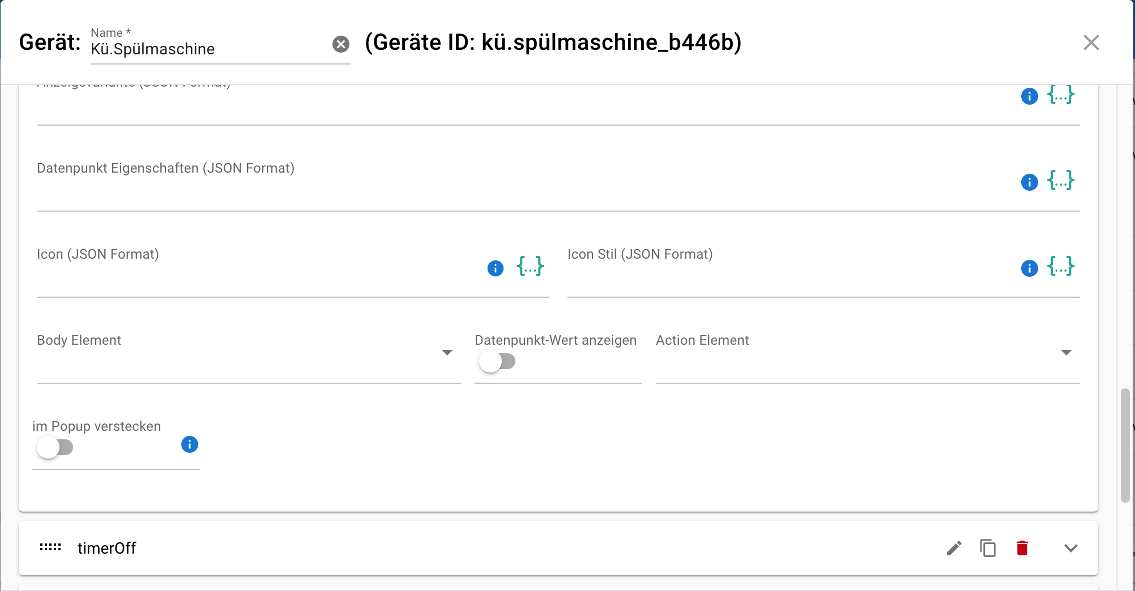The width and height of the screenshot is (1135, 591).
Task: Grab the timerOff drag handle
Action: tap(50, 547)
